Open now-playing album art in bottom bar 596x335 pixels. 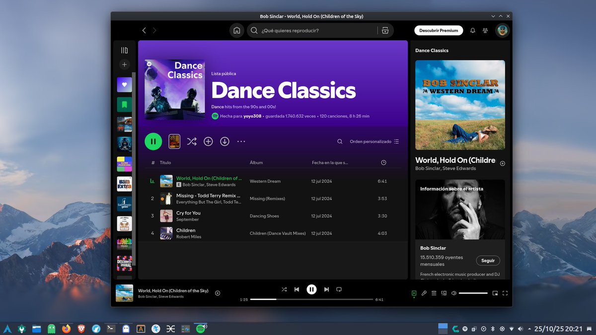(x=124, y=293)
